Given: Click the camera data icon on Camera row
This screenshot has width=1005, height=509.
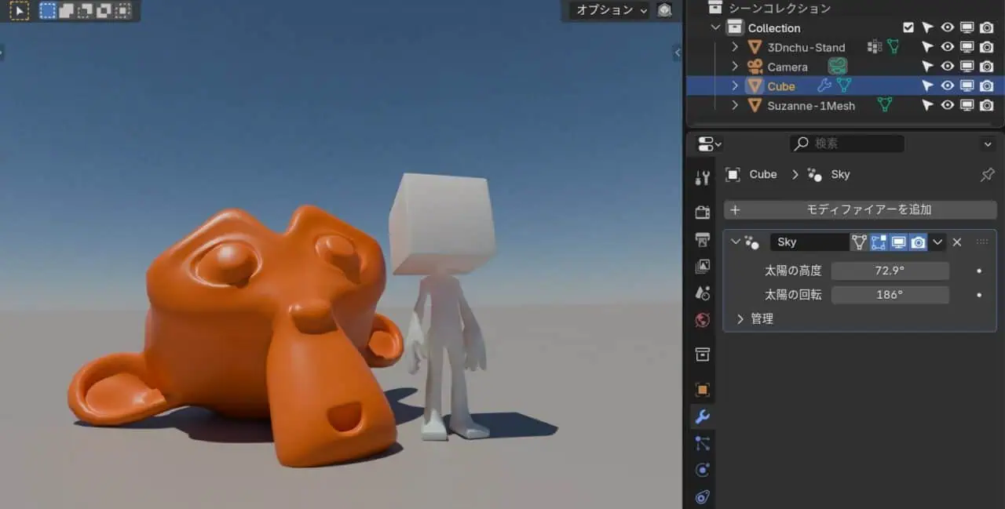Looking at the screenshot, I should point(838,67).
